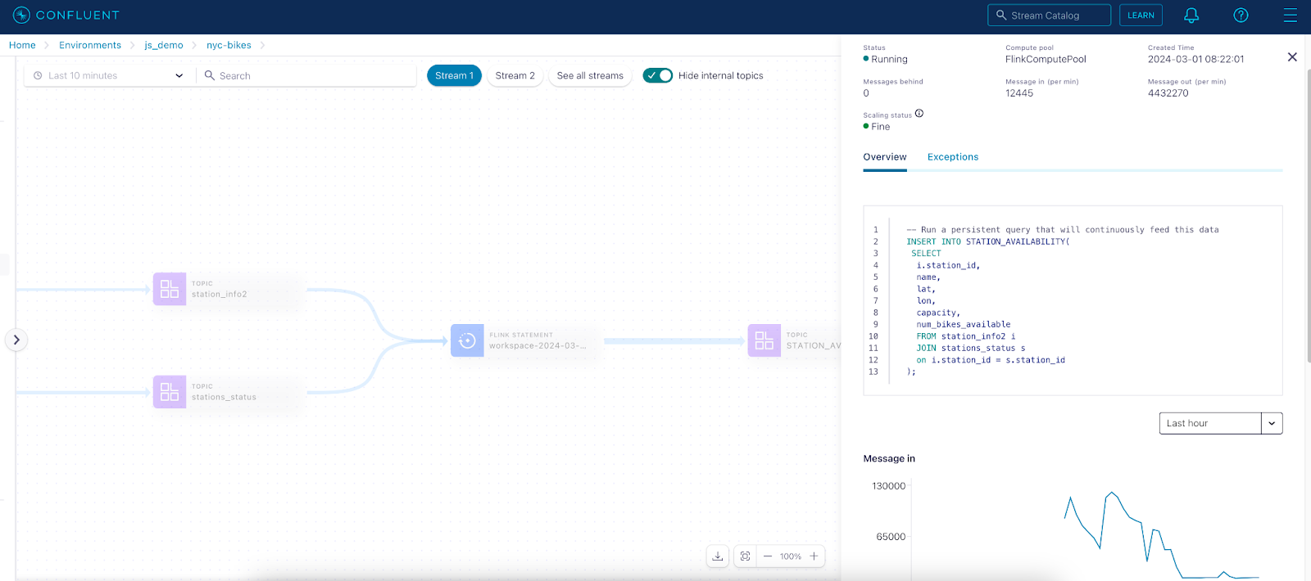Click the Fine scaling status text
The height and width of the screenshot is (581, 1311).
[881, 127]
